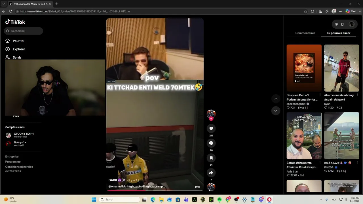The image size is (363, 204).
Task: Open the Copilot Chat button
Action: tap(351, 11)
